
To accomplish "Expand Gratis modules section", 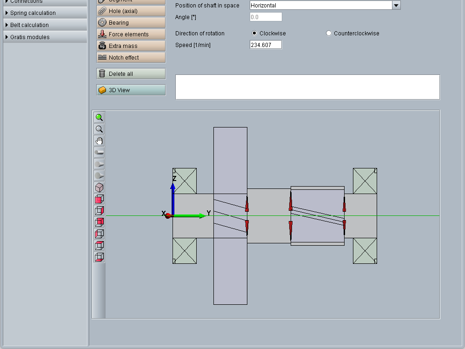I will [30, 37].
